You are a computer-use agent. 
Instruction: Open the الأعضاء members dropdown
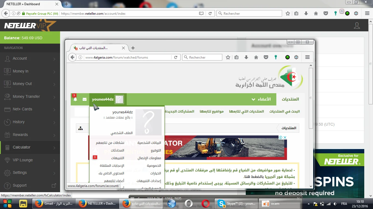tap(261, 99)
